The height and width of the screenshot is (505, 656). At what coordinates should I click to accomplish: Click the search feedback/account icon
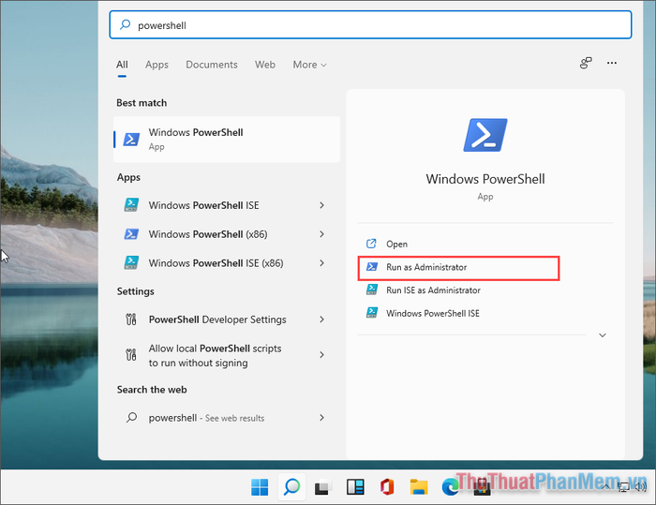[586, 63]
